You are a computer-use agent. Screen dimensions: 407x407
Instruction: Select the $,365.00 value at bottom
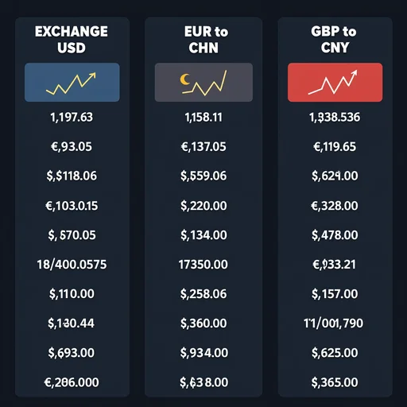(x=335, y=382)
